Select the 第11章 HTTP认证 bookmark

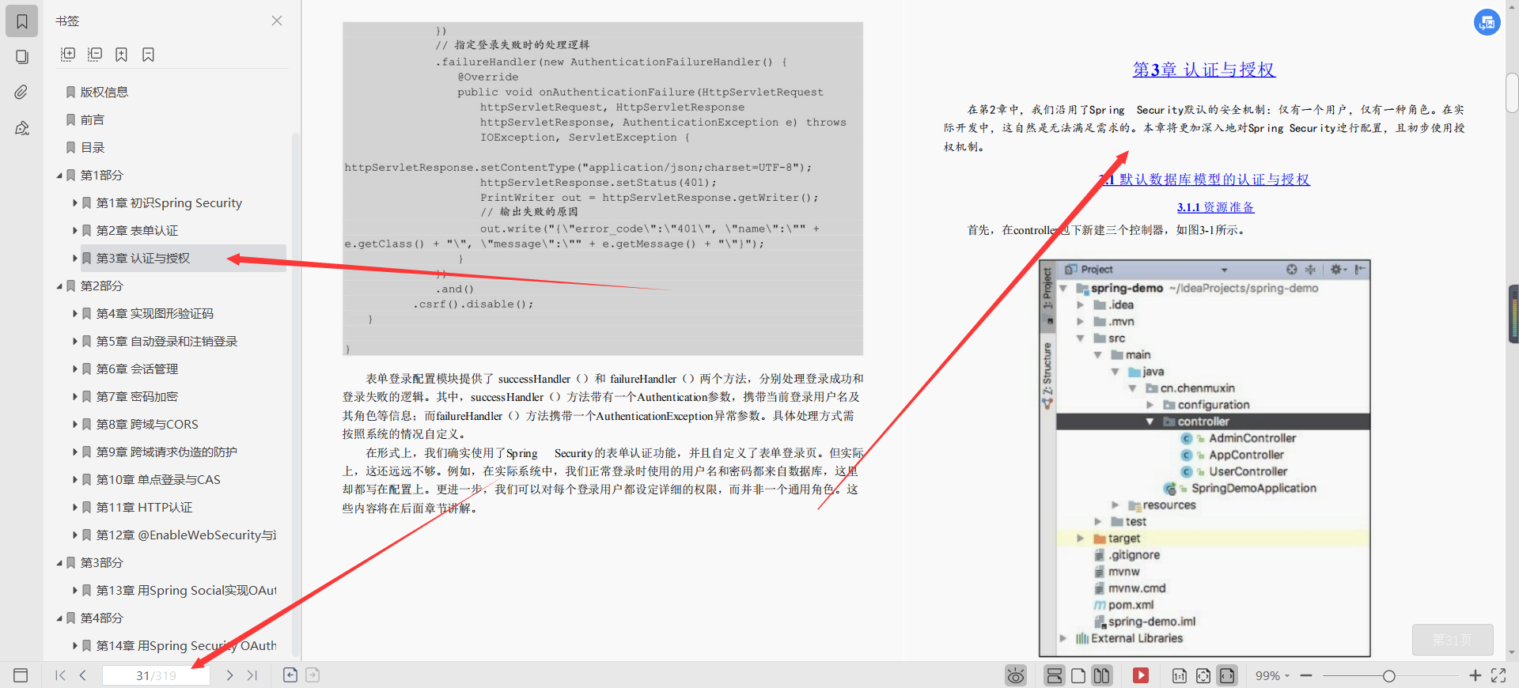tap(144, 507)
